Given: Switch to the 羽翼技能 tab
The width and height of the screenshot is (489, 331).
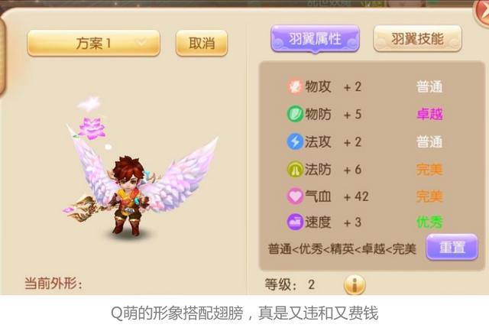Looking at the screenshot, I should 417,39.
